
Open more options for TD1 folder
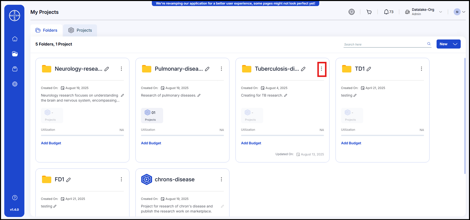coord(421,69)
